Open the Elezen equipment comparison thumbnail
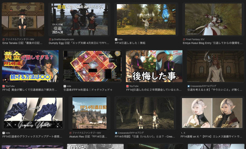Image resolution: width=246 pixels, height=149 pixels. [x=212, y=113]
